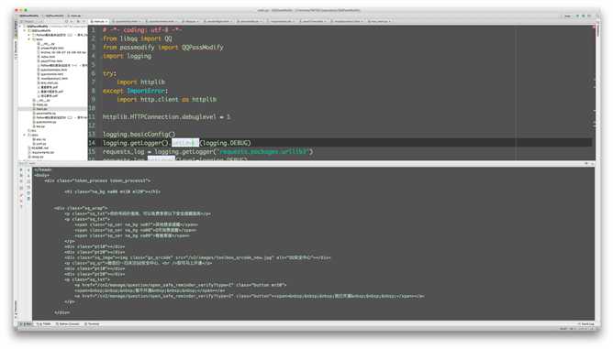Click the error indicator atop editor scrollbar
Screen dimensions: 613x349
pyautogui.click(x=594, y=27)
